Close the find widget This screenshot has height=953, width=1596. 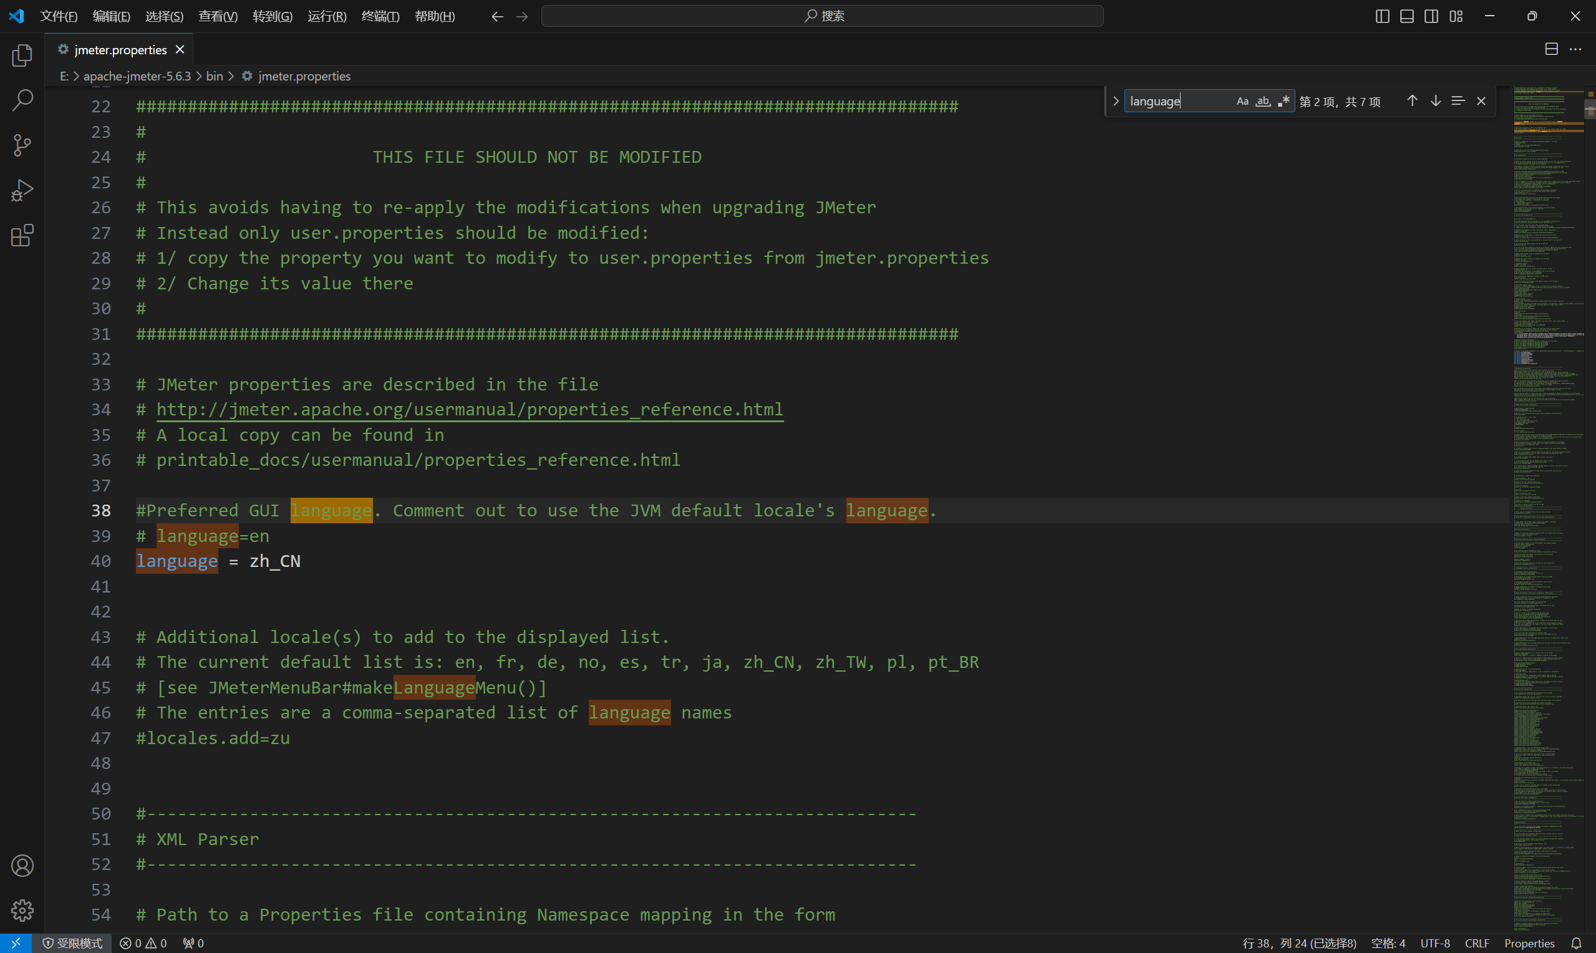pyautogui.click(x=1481, y=101)
